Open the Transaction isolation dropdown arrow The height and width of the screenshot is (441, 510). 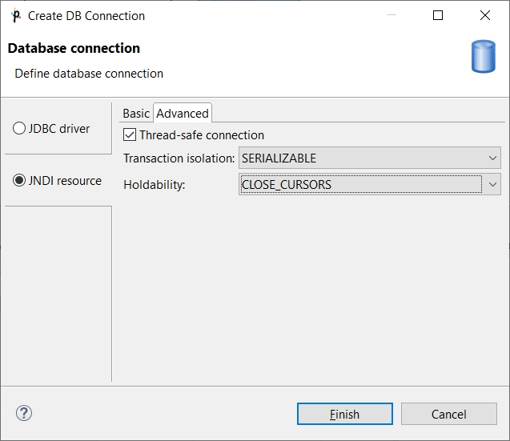(x=492, y=158)
